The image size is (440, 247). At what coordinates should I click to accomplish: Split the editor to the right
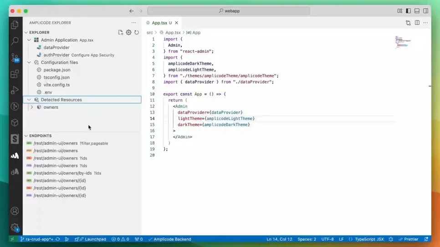pyautogui.click(x=417, y=23)
